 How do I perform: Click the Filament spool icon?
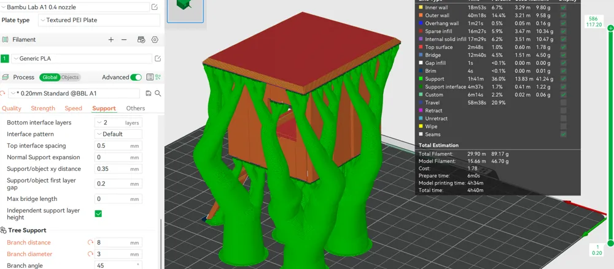5,39
